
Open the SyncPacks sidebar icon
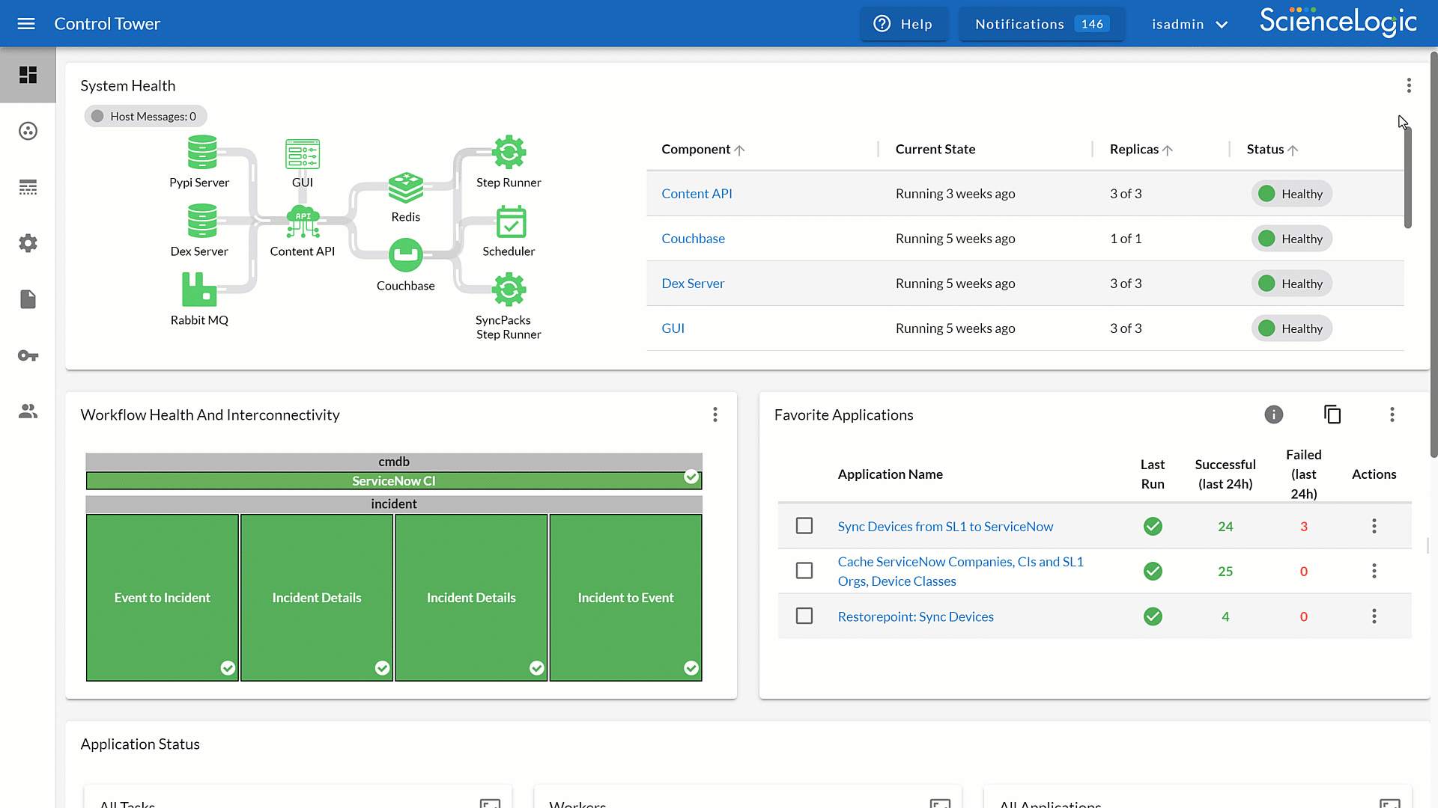[x=28, y=131]
